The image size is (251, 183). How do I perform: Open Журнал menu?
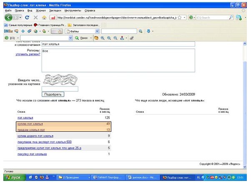tap(41, 10)
